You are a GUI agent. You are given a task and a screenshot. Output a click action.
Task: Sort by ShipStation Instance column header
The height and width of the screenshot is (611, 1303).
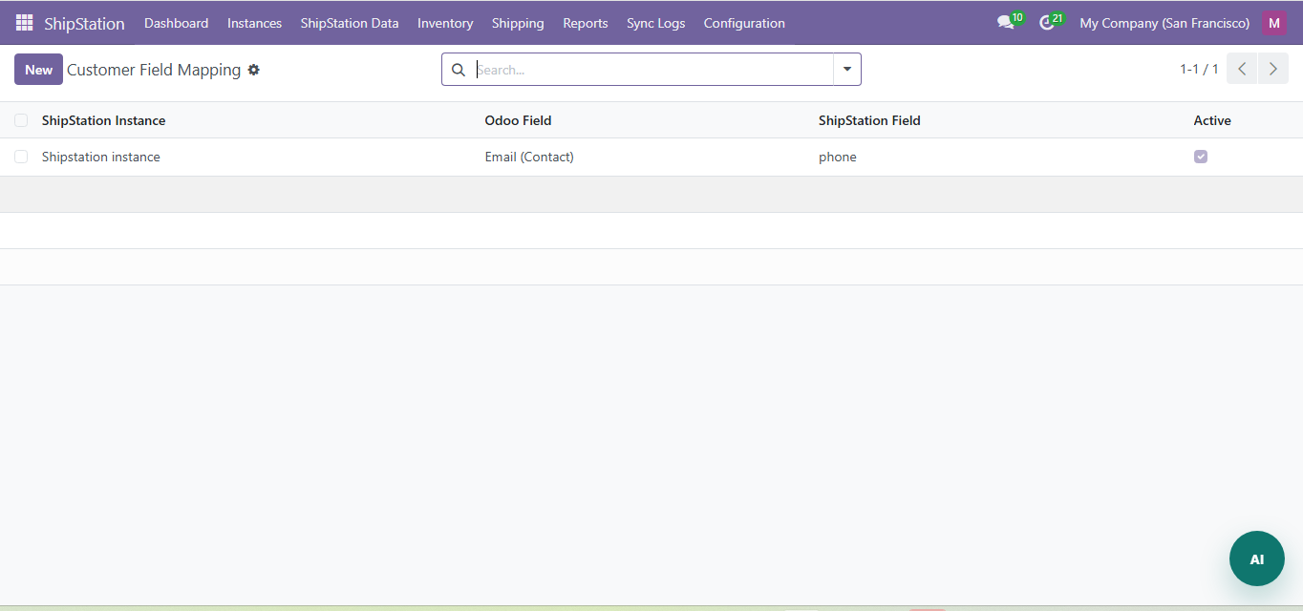103,120
